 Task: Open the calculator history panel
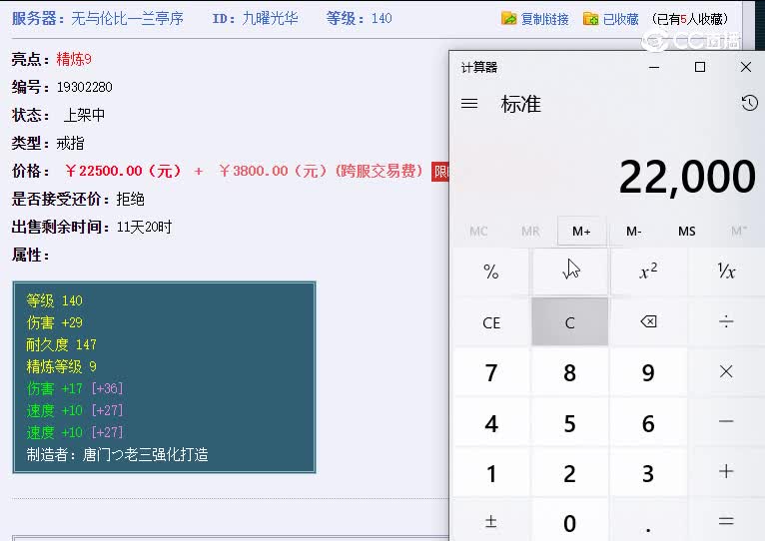[x=749, y=104]
